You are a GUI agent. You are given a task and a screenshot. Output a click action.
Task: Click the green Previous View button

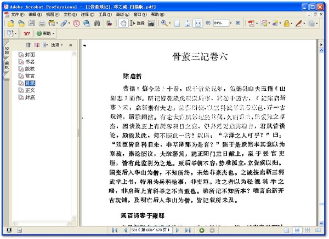pos(202,230)
